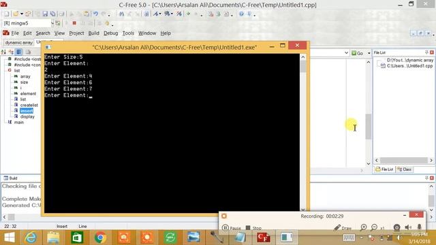Open the dropdown arrow next to Go
Image resolution: width=436 pixels, height=245 pixels.
[x=369, y=53]
